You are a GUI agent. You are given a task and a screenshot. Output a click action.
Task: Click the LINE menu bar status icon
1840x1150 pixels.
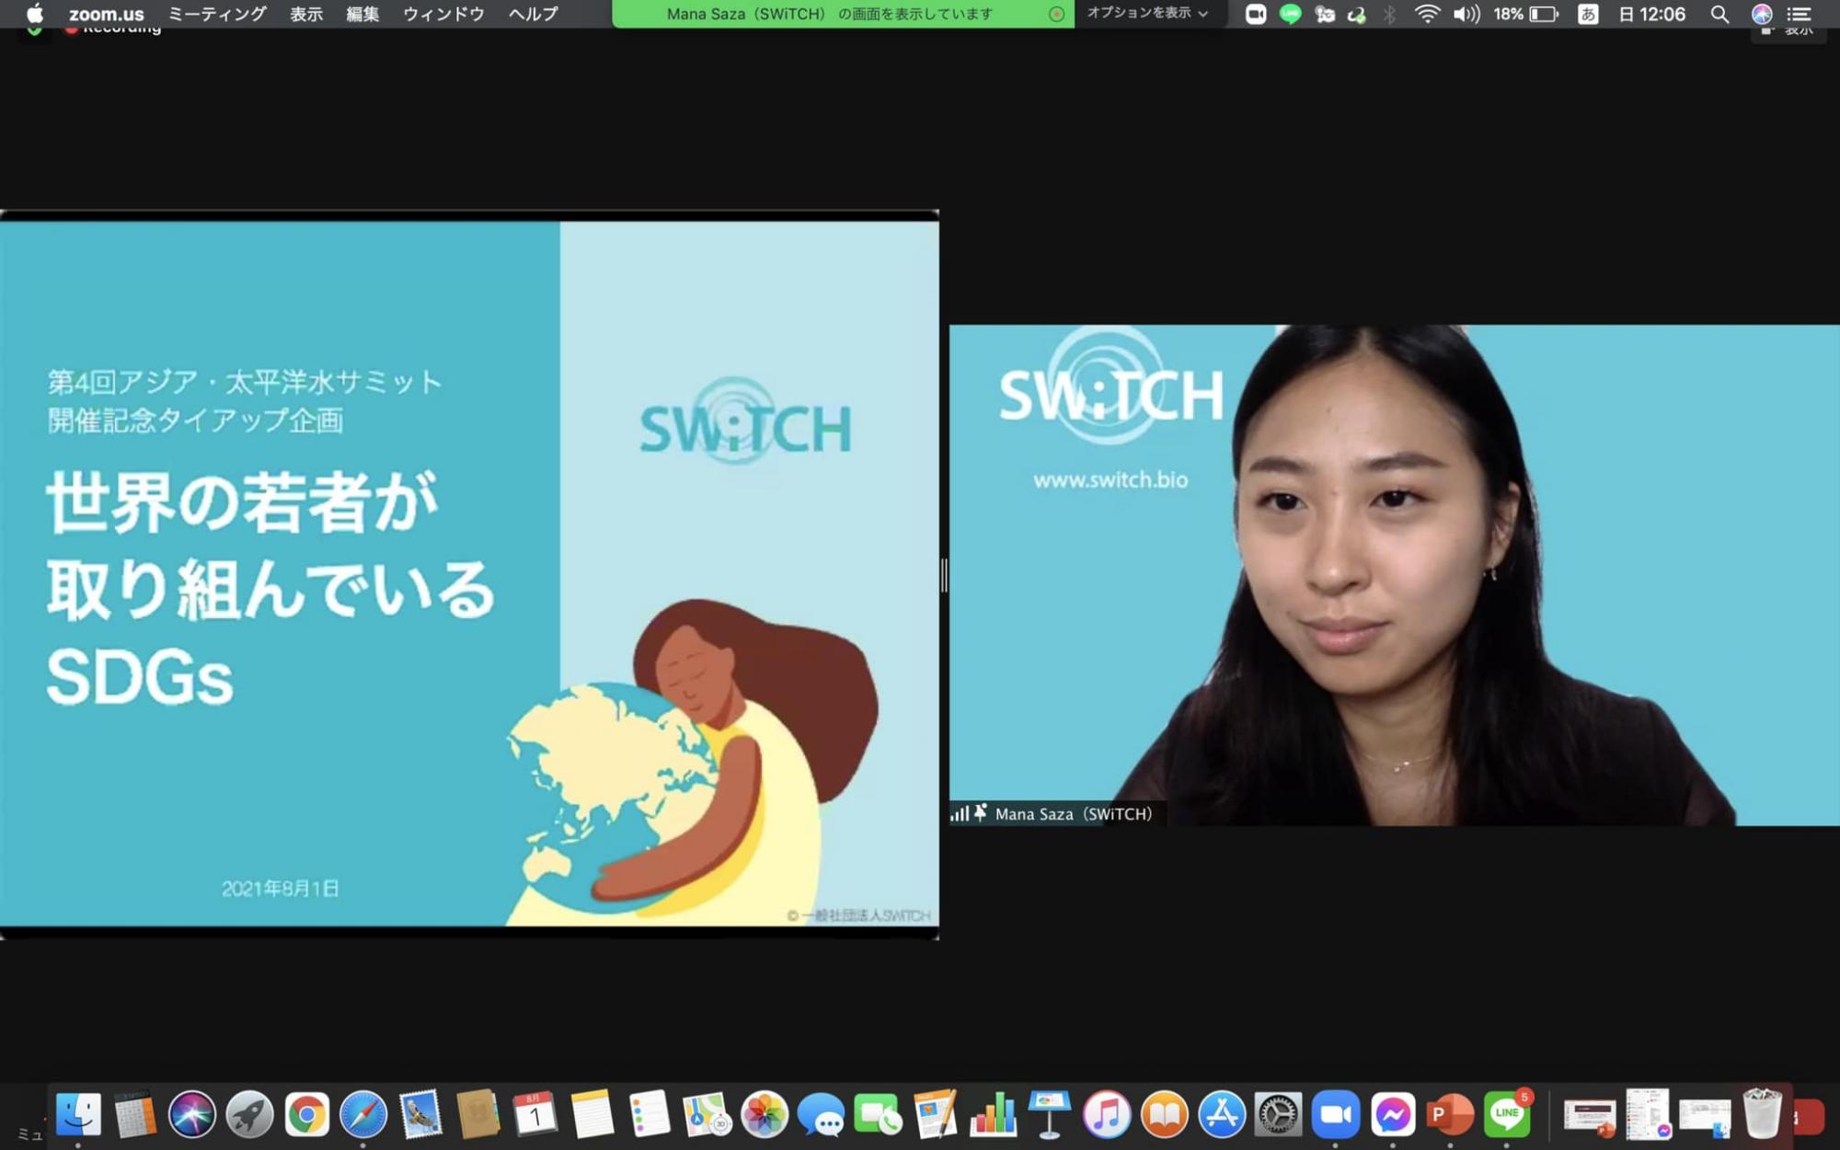1290,14
